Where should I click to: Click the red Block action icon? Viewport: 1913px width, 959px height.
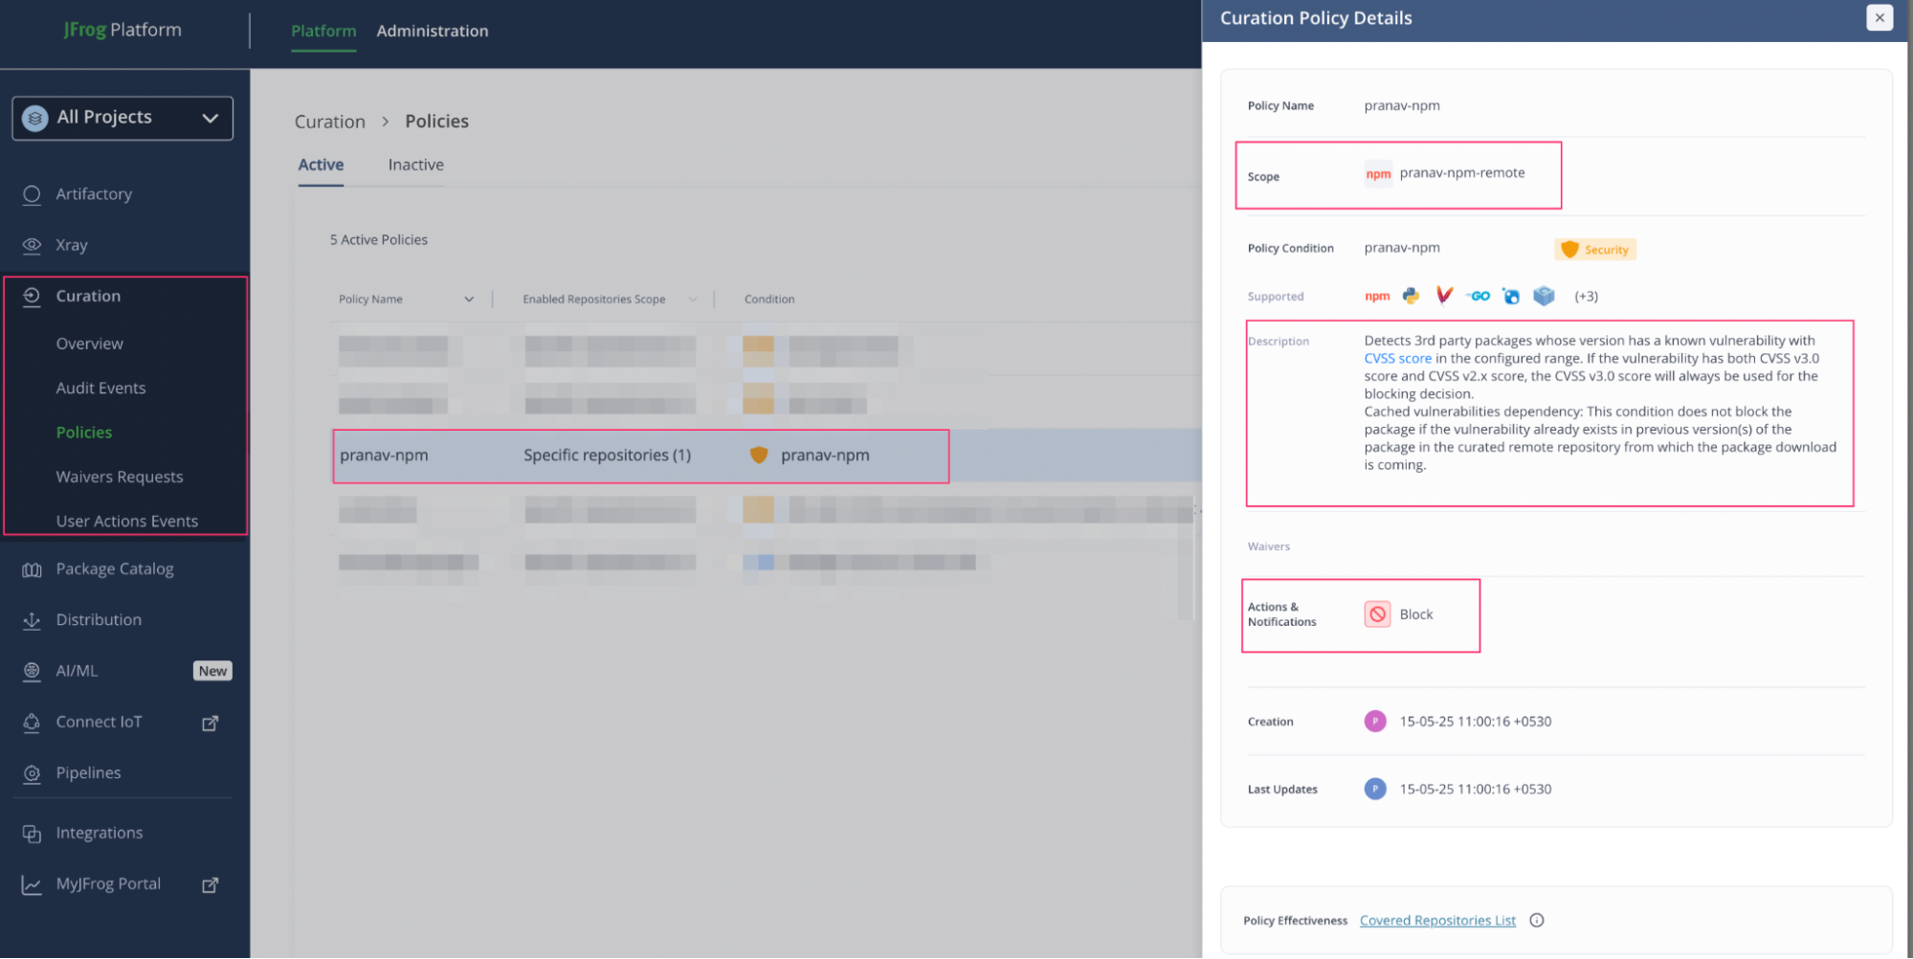(1377, 614)
